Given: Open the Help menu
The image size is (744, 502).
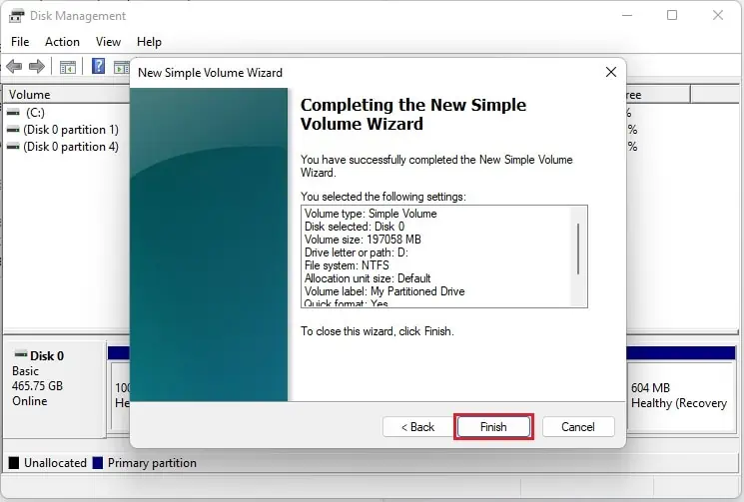Looking at the screenshot, I should tap(149, 42).
